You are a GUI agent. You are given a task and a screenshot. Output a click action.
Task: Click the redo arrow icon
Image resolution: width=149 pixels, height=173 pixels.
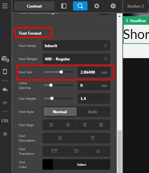[5, 103]
